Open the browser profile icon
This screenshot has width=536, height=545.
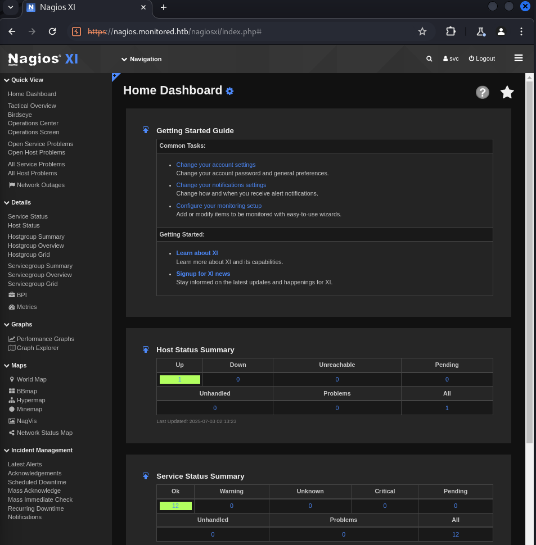click(501, 31)
